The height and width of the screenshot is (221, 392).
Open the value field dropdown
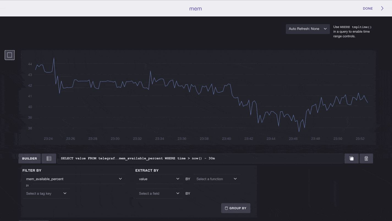(159, 179)
